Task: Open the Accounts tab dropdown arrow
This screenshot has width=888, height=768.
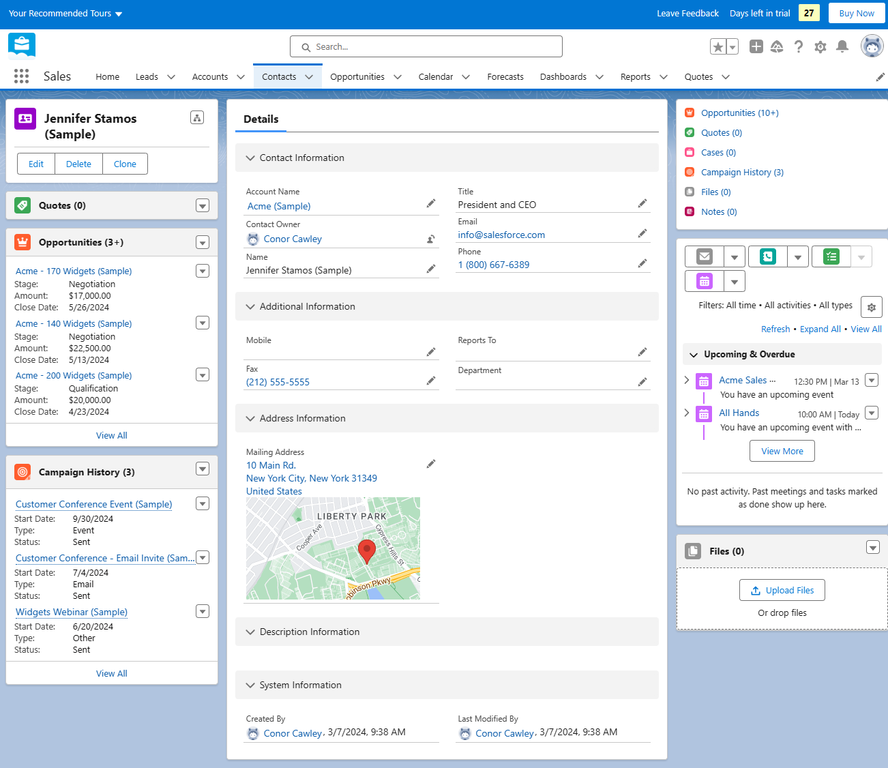Action: pos(241,77)
